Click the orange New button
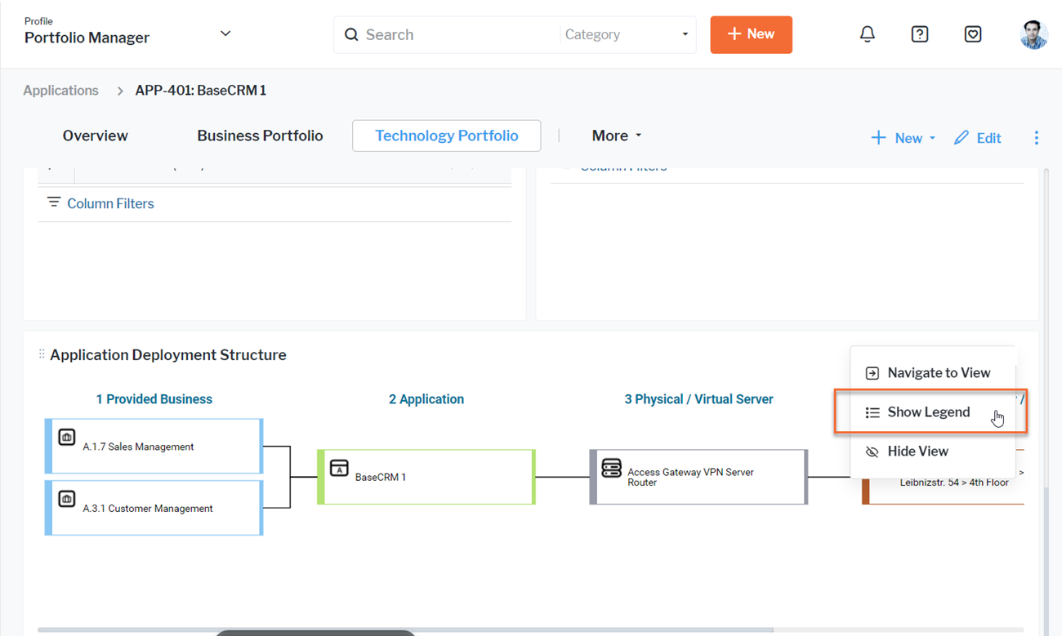Screen dimensions: 1062x636 tap(751, 34)
